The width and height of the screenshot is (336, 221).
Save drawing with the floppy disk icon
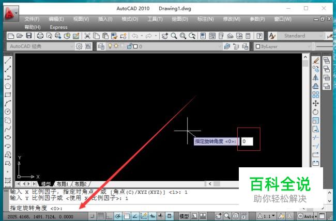29,36
